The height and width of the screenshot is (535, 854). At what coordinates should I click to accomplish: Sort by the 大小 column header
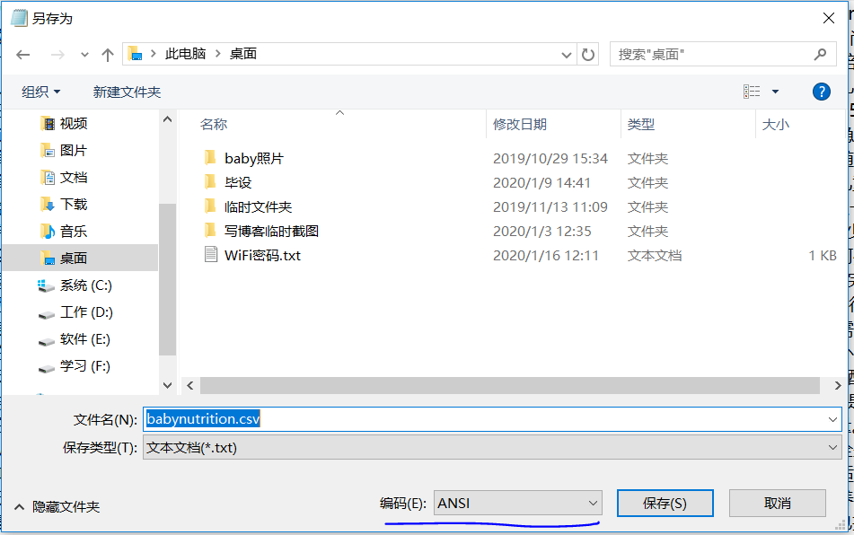(x=776, y=125)
